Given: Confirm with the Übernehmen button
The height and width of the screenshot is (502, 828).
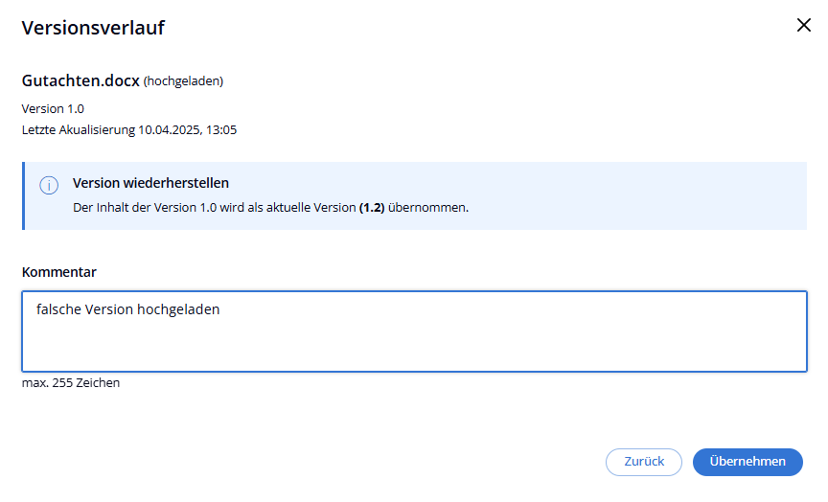Looking at the screenshot, I should point(747,462).
